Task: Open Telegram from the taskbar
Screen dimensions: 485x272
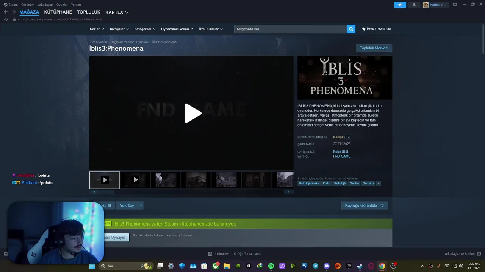Action: point(315,266)
